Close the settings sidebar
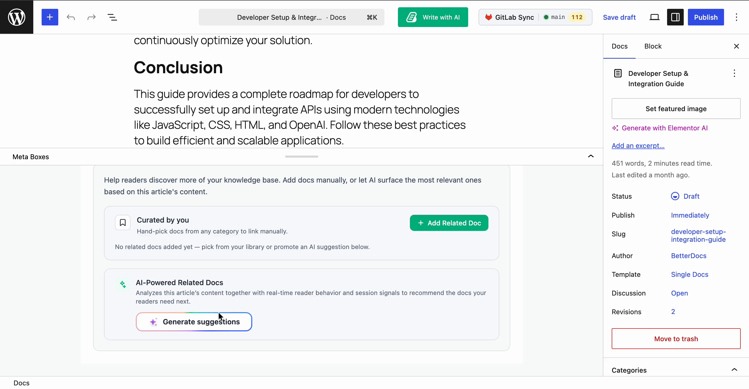749x389 pixels. pyautogui.click(x=736, y=46)
